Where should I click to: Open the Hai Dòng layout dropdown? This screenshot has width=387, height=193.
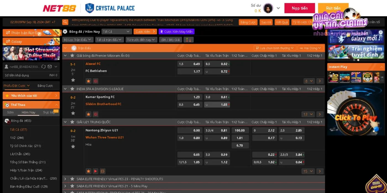[x=310, y=48]
